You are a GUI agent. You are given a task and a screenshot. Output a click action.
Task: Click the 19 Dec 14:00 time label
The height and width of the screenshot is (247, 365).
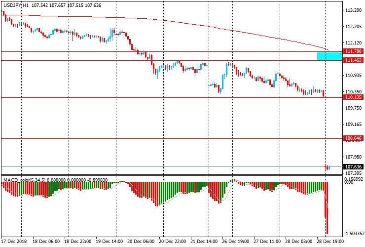[109, 242]
